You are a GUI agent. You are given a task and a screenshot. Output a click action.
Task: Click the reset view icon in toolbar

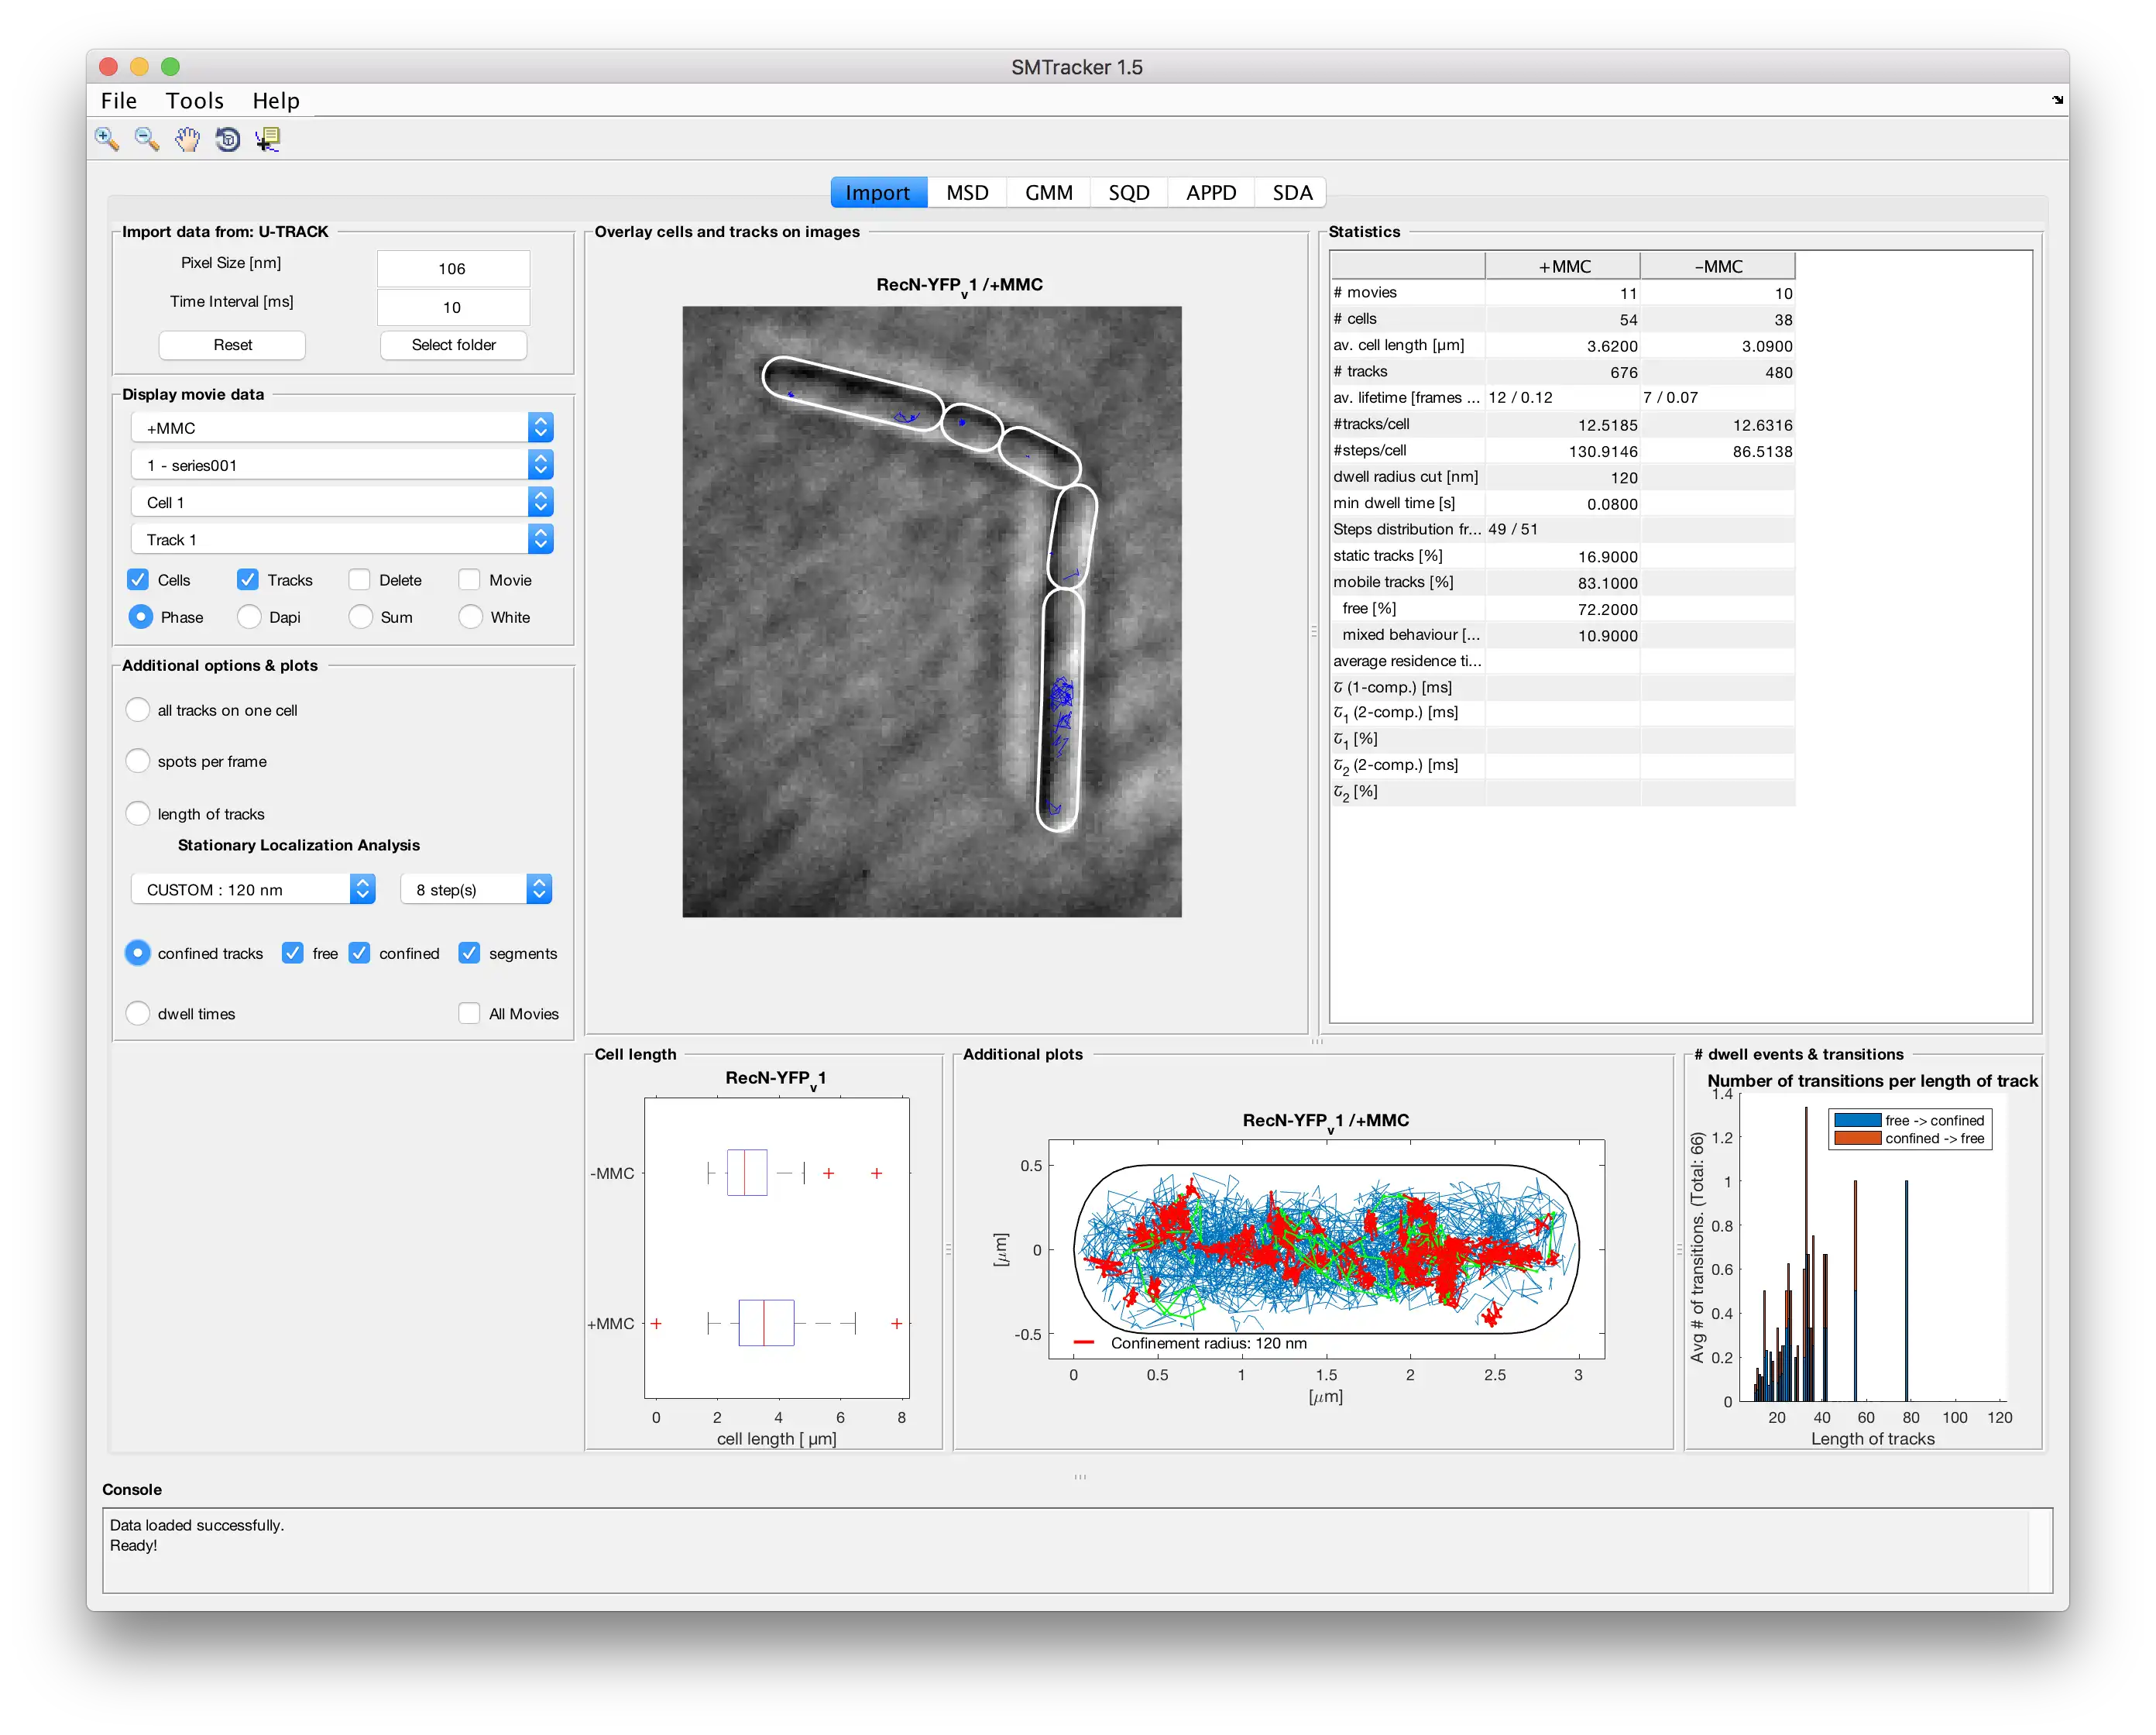(x=227, y=143)
